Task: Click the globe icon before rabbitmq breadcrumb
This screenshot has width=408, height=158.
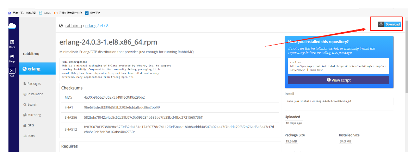Action: coord(61,26)
